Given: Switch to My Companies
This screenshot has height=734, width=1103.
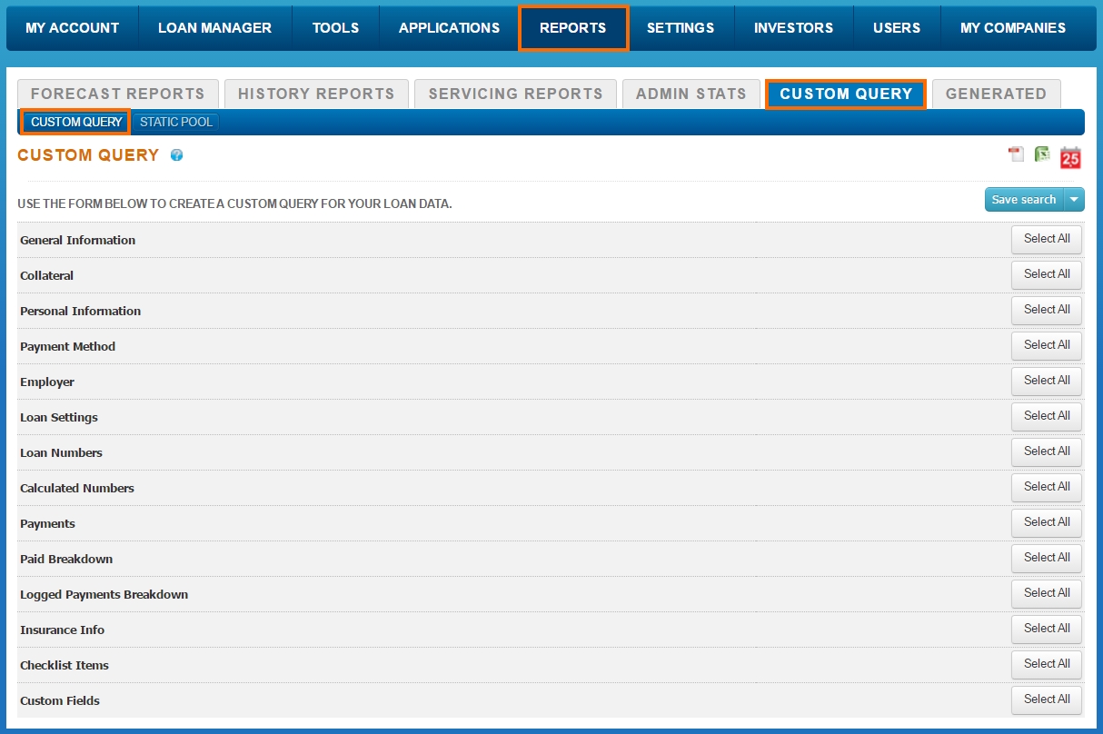Looking at the screenshot, I should pyautogui.click(x=1013, y=28).
